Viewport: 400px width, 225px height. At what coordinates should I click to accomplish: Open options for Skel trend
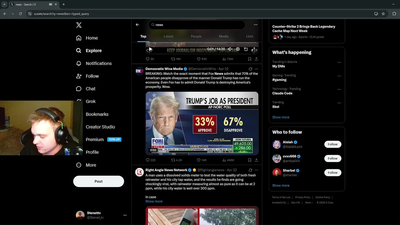pyautogui.click(x=339, y=103)
